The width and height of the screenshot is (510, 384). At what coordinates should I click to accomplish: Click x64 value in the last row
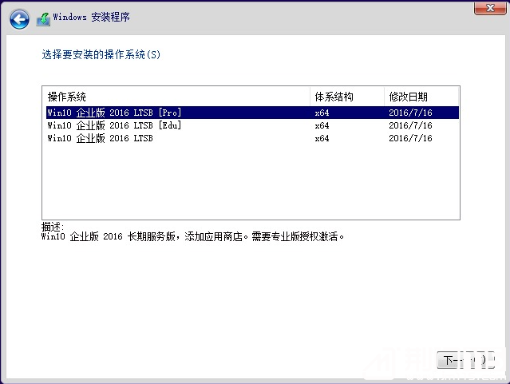[x=322, y=138]
